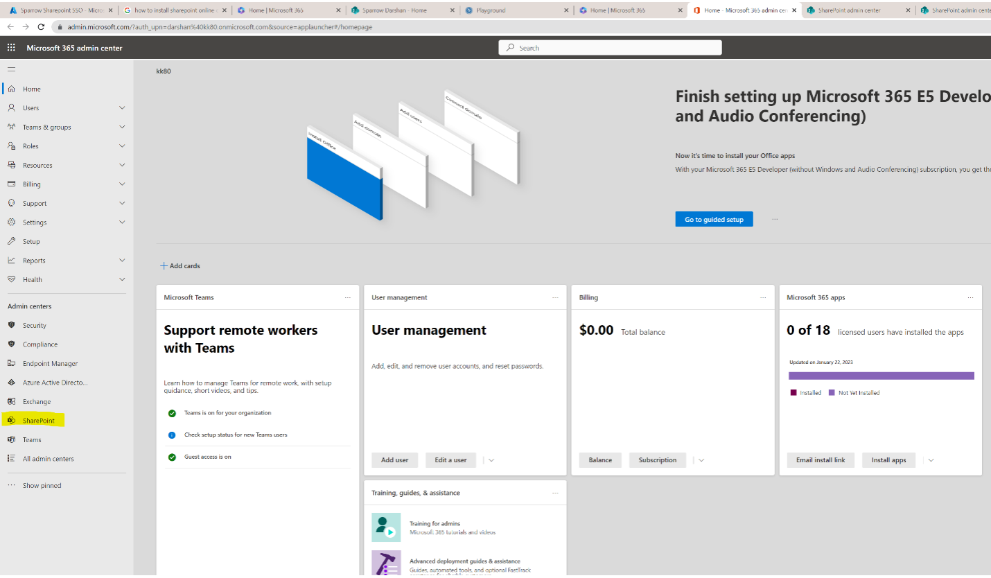Click the Go to guided setup button
Viewport: 991px width, 578px height.
coord(714,219)
